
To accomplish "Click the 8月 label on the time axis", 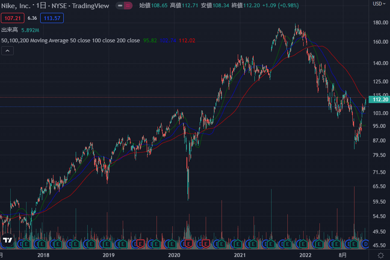I will pyautogui.click(x=343, y=255).
